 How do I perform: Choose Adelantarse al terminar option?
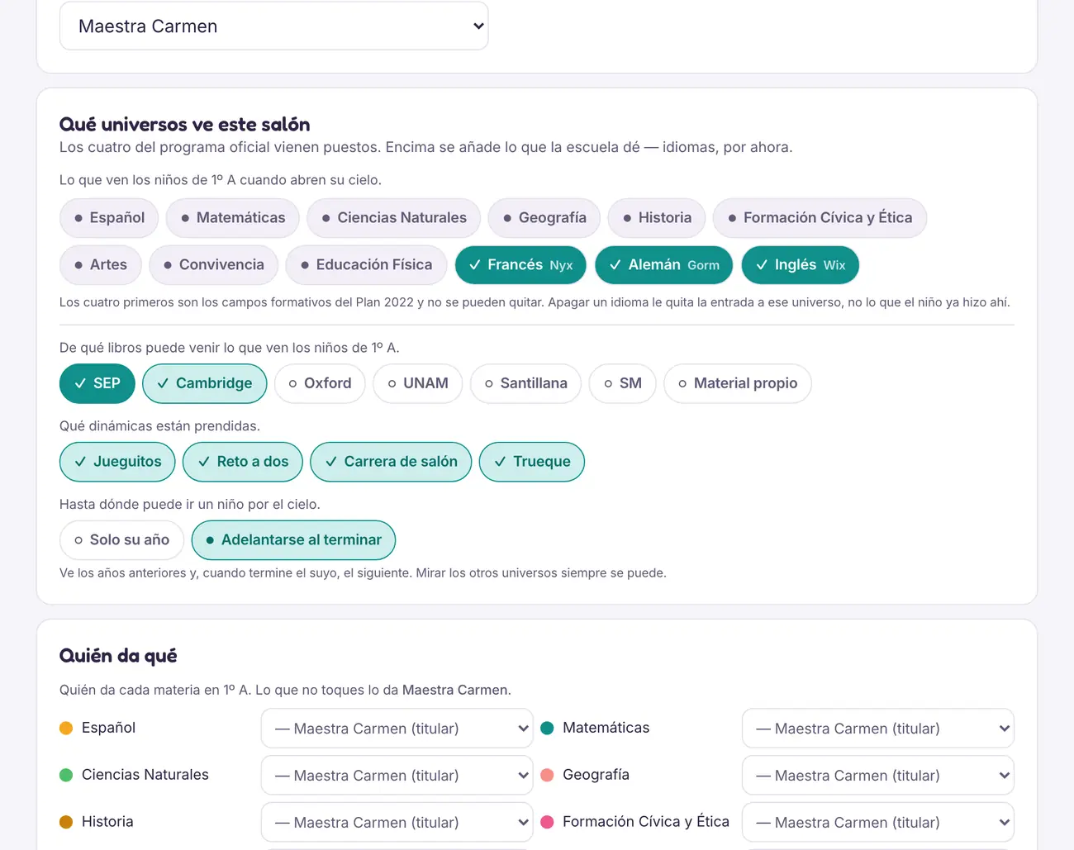(293, 540)
